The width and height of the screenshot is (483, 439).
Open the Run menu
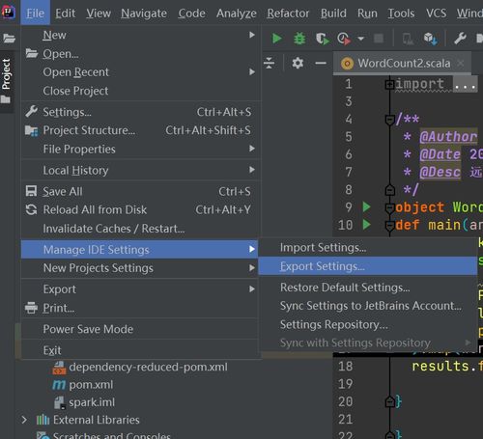[367, 14]
